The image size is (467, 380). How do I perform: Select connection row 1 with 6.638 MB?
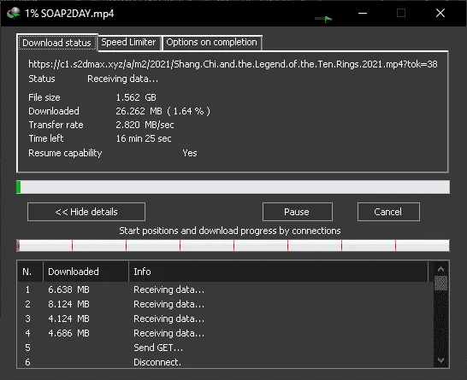tap(225, 289)
